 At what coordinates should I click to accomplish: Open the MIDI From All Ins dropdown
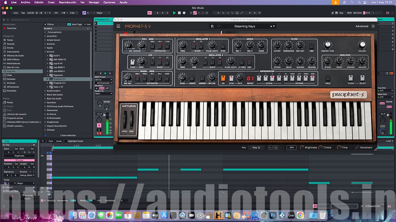click(x=104, y=80)
